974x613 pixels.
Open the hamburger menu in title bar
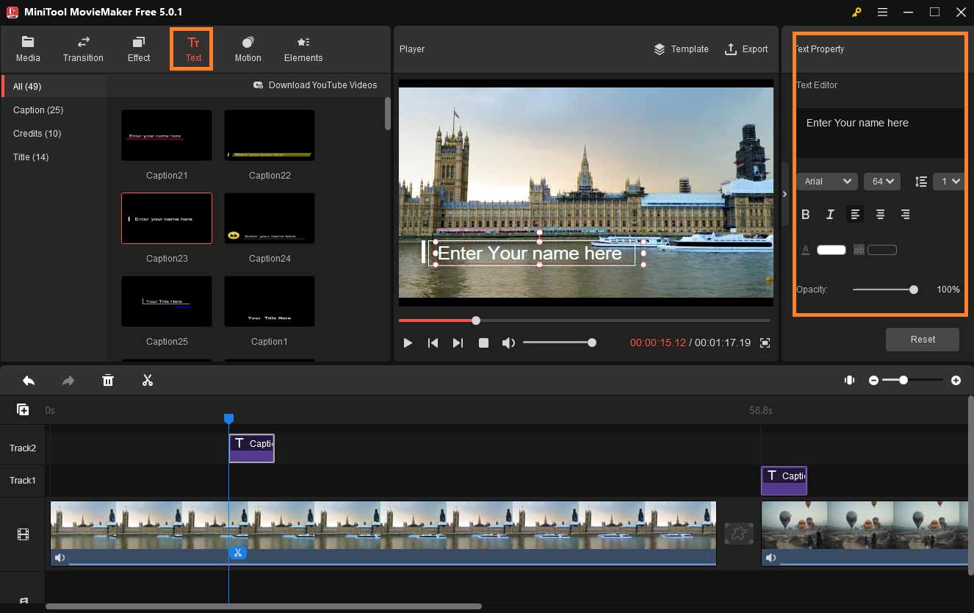(x=882, y=12)
